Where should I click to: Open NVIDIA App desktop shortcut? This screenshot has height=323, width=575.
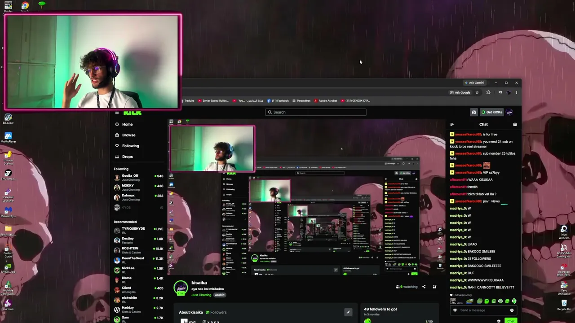pos(8,269)
